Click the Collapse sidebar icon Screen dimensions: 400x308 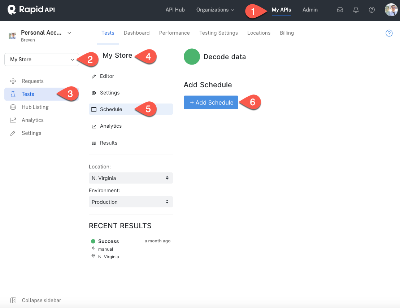13,300
